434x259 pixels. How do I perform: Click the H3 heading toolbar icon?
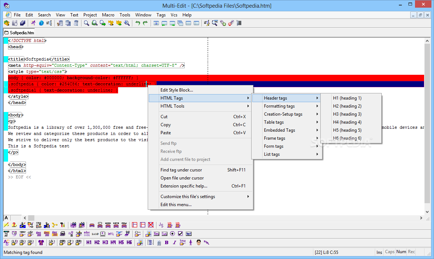[x=105, y=242]
